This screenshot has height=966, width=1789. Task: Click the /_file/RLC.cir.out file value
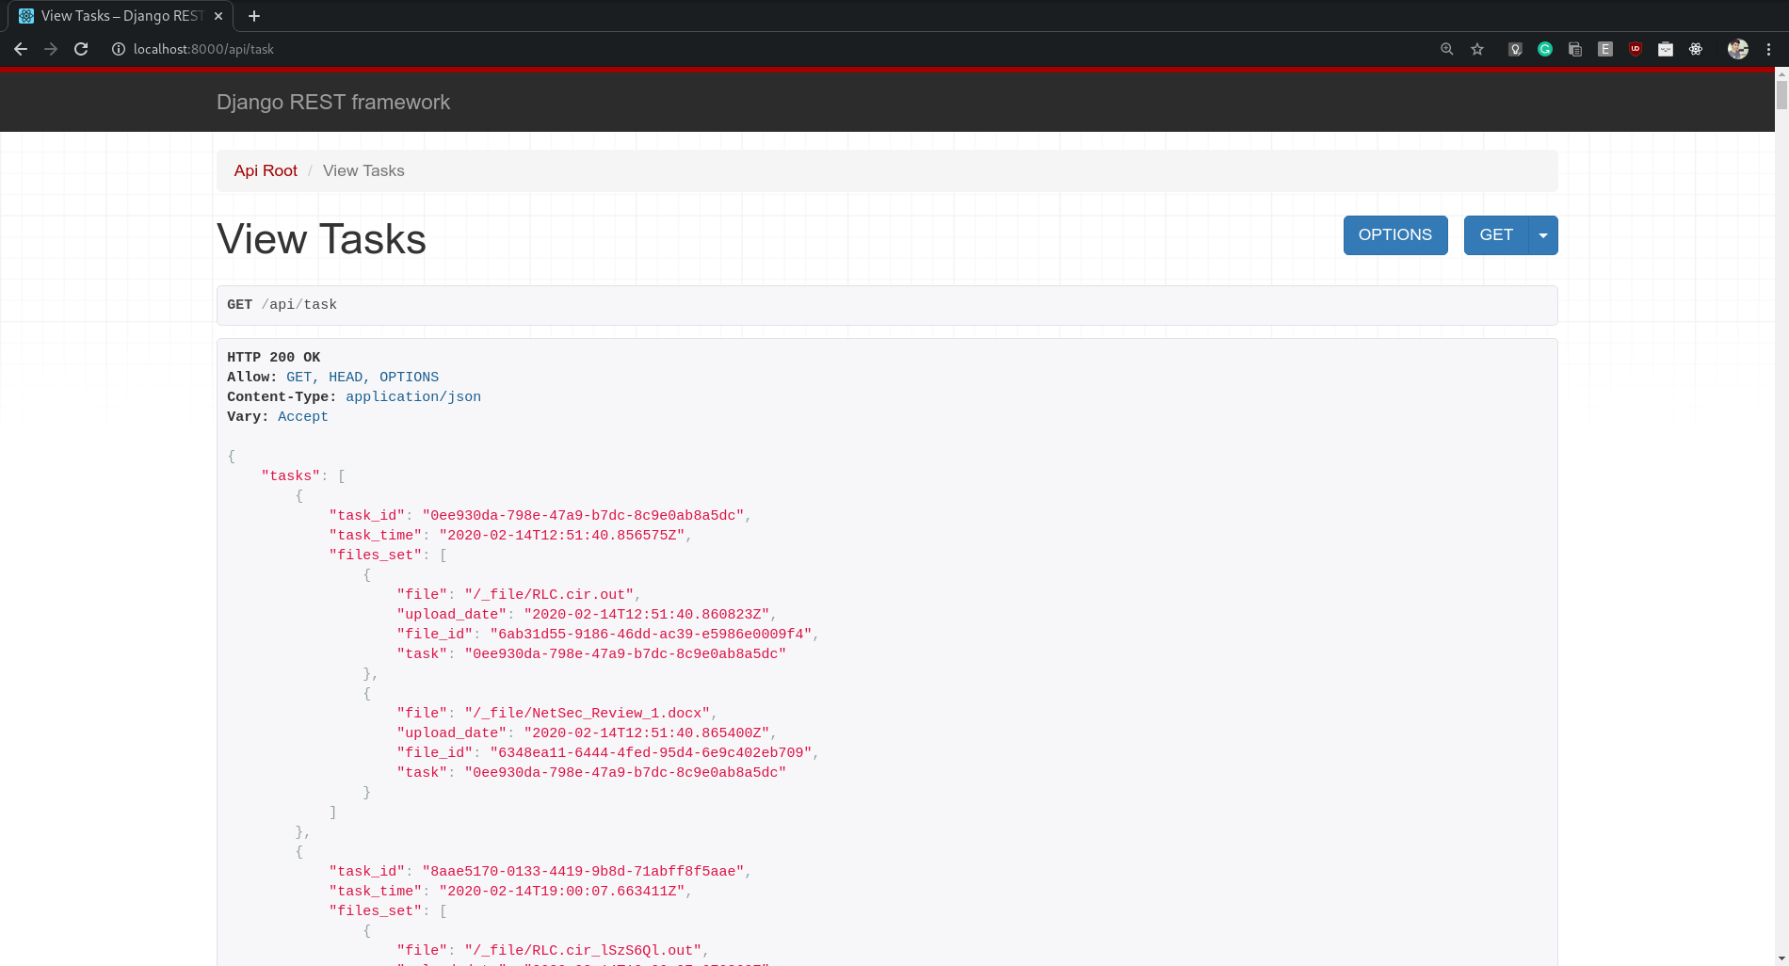point(549,595)
